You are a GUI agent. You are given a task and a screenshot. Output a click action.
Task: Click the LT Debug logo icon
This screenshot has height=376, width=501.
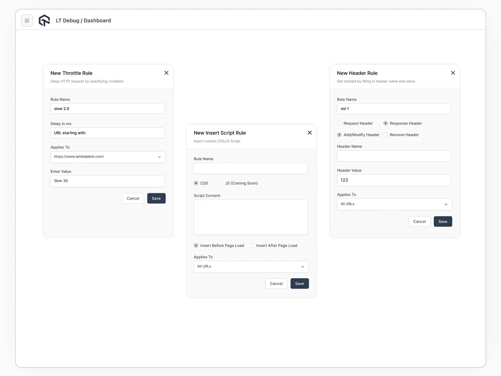click(44, 20)
